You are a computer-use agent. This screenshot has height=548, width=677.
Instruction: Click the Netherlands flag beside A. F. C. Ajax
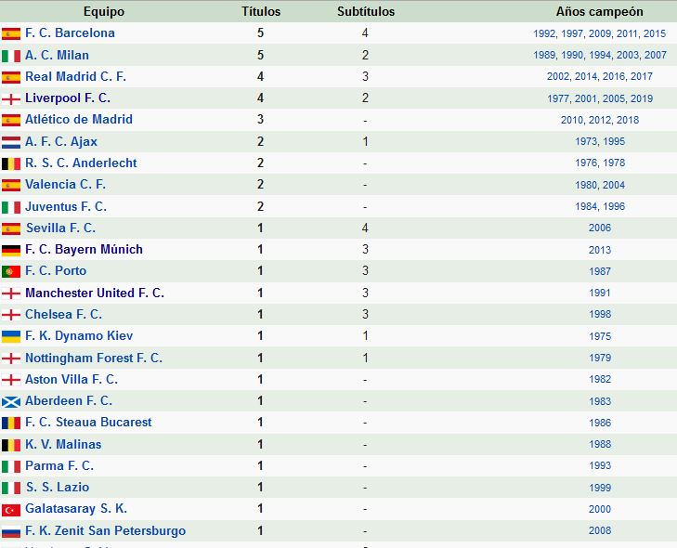(11, 142)
